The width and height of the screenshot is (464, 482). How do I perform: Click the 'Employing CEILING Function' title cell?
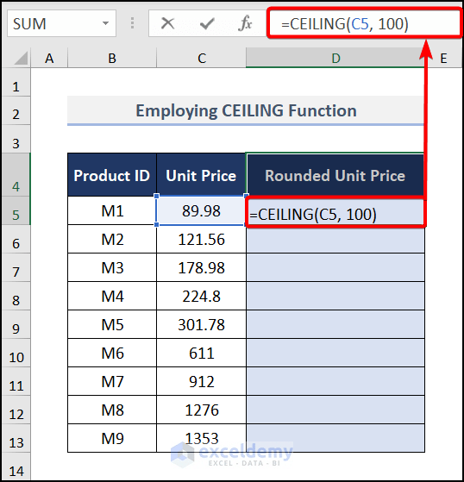pyautogui.click(x=246, y=110)
